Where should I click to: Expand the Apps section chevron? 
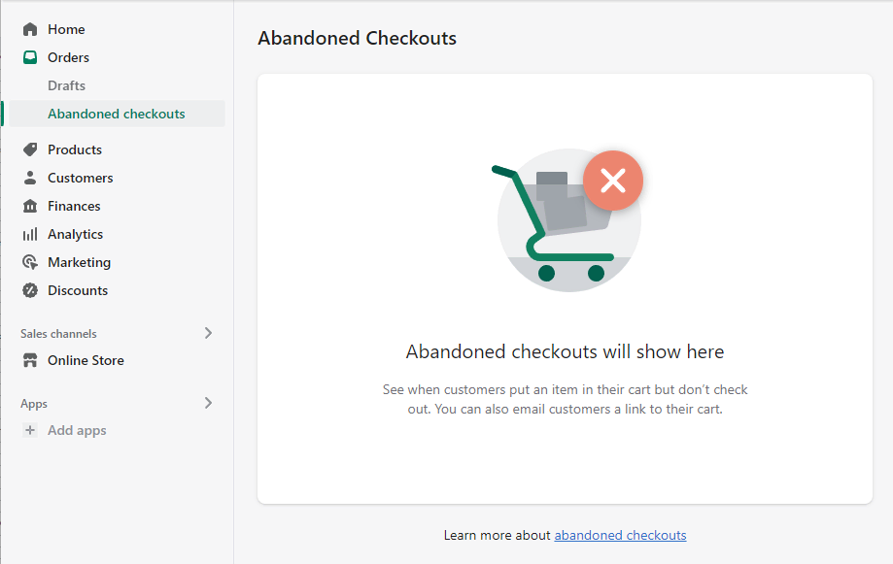click(208, 403)
